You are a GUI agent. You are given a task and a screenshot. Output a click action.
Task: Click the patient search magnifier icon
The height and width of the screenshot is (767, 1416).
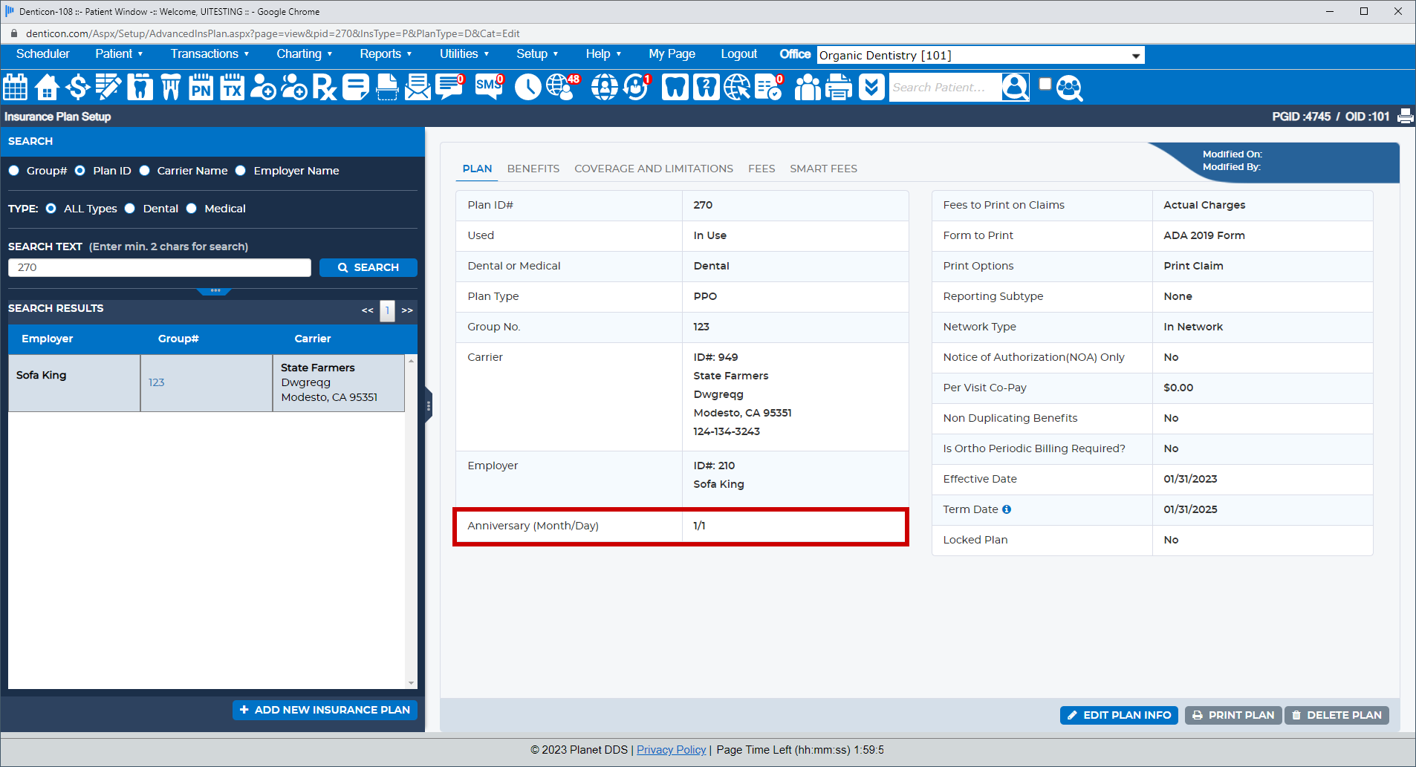tap(1015, 88)
